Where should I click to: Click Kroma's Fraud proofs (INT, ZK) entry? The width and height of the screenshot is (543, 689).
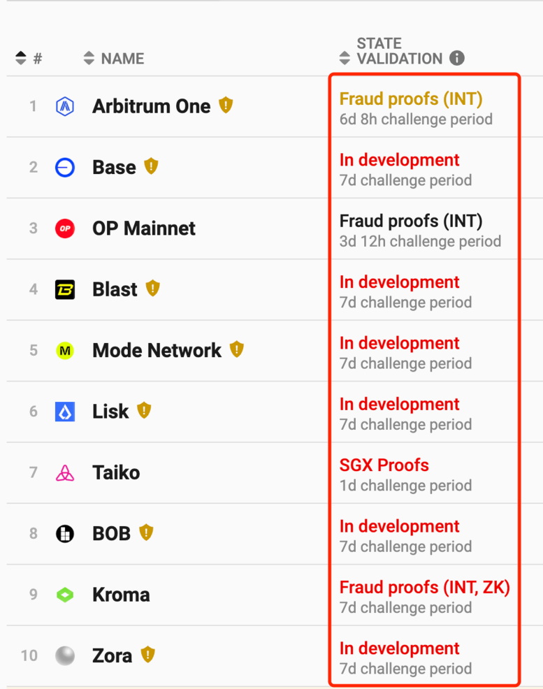(x=424, y=588)
